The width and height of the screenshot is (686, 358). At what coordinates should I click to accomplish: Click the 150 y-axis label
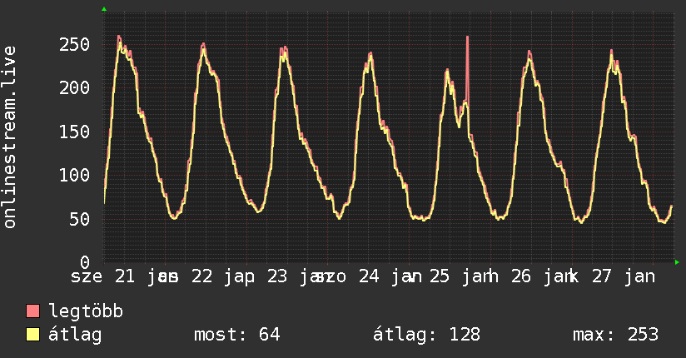coord(74,132)
